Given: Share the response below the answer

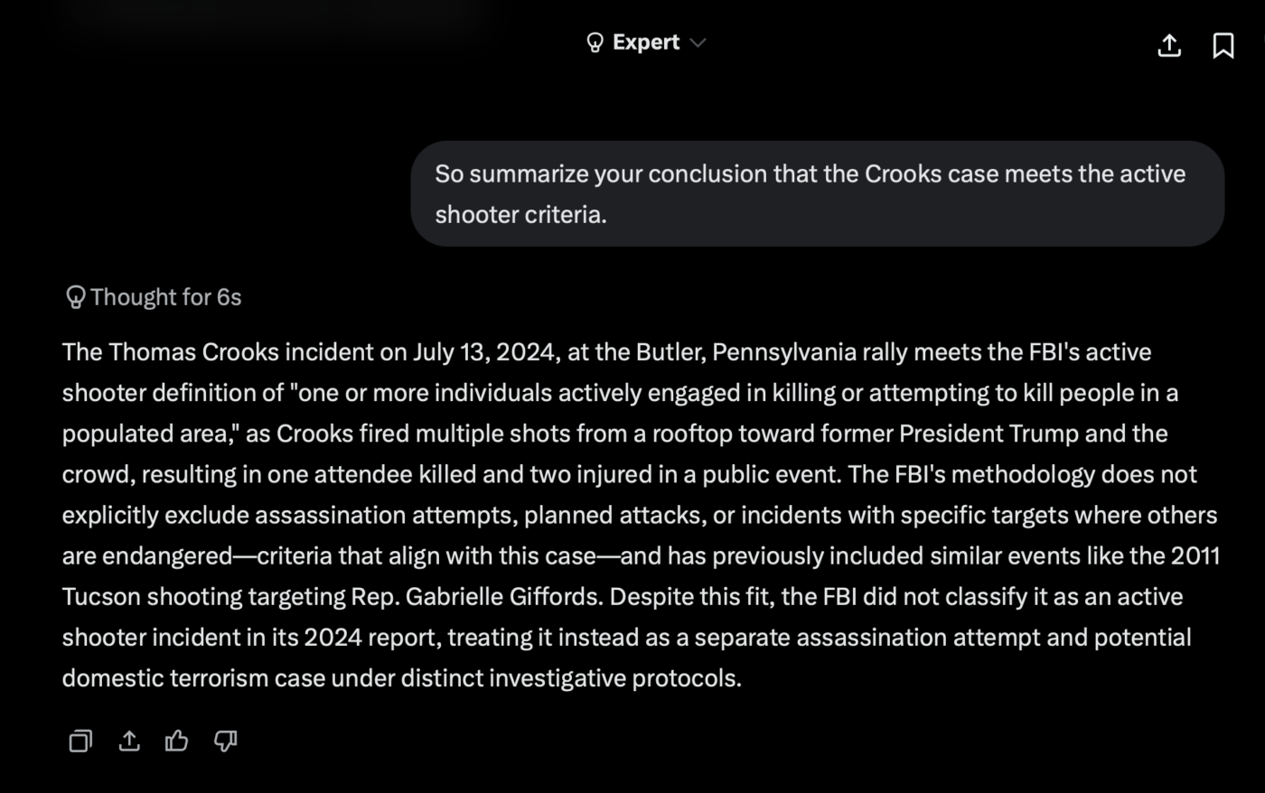Looking at the screenshot, I should tap(129, 742).
